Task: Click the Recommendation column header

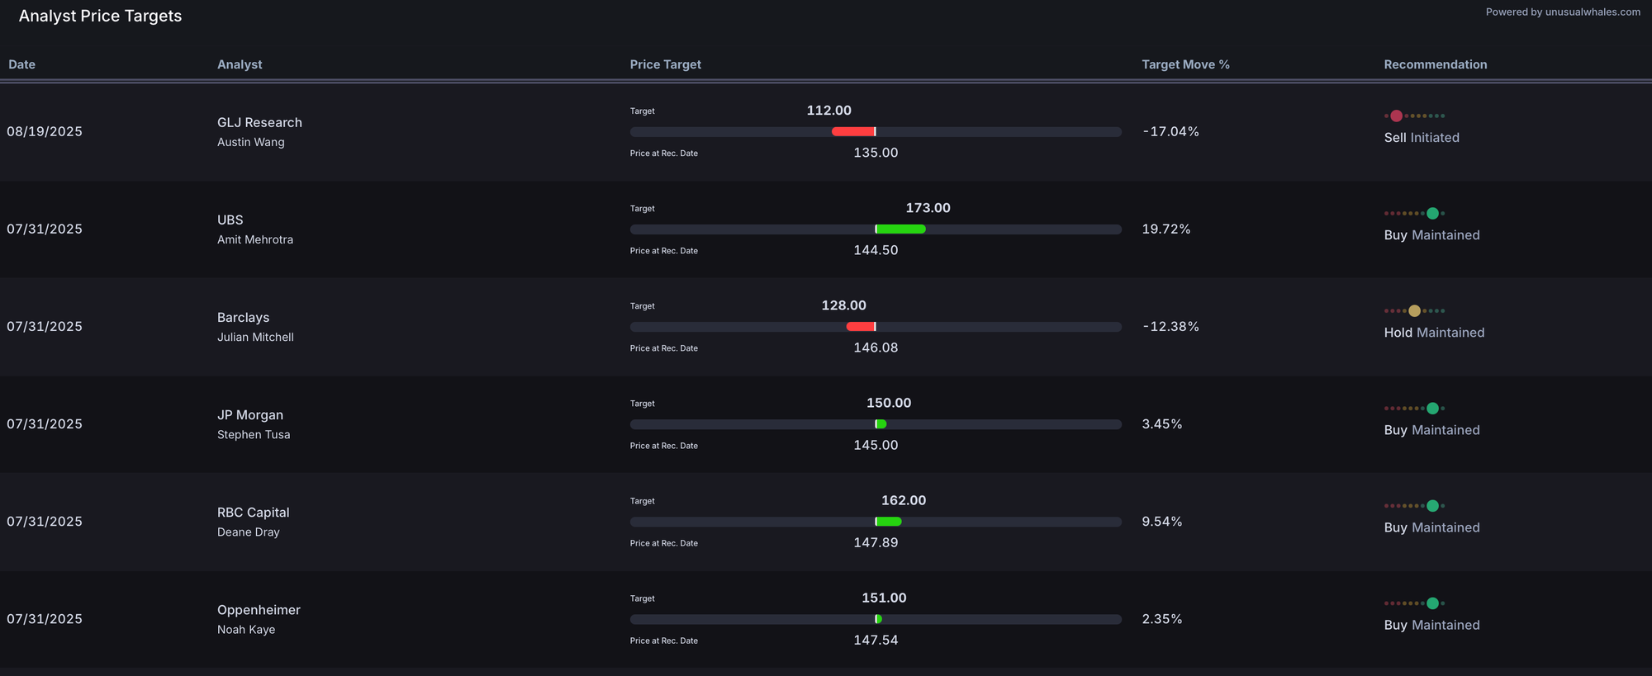Action: coord(1436,64)
